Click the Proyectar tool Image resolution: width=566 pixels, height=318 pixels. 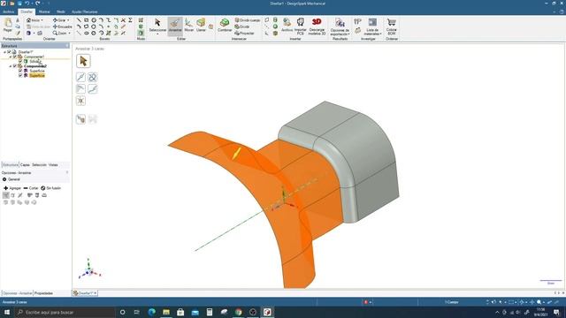coord(244,34)
